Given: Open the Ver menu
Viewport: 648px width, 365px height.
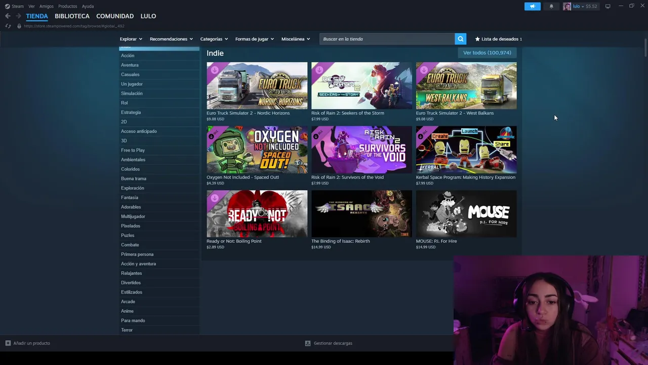Looking at the screenshot, I should point(31,6).
